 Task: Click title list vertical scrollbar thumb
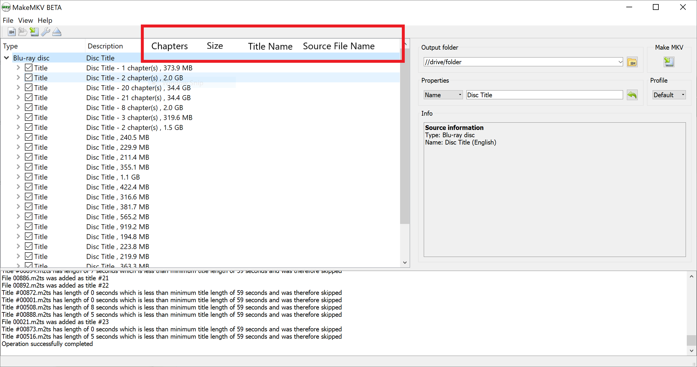pos(405,136)
